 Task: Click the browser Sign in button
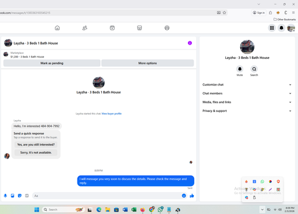pyautogui.click(x=259, y=12)
